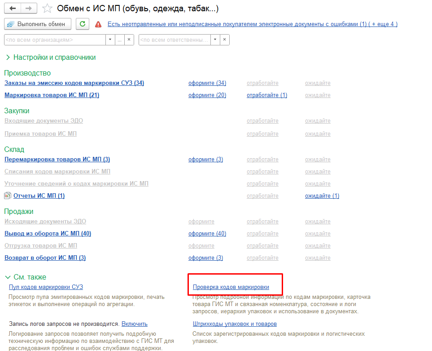Image resolution: width=432 pixels, height=351 pixels.
Task: Click the ellipsis button of organization filter
Action: (x=119, y=40)
